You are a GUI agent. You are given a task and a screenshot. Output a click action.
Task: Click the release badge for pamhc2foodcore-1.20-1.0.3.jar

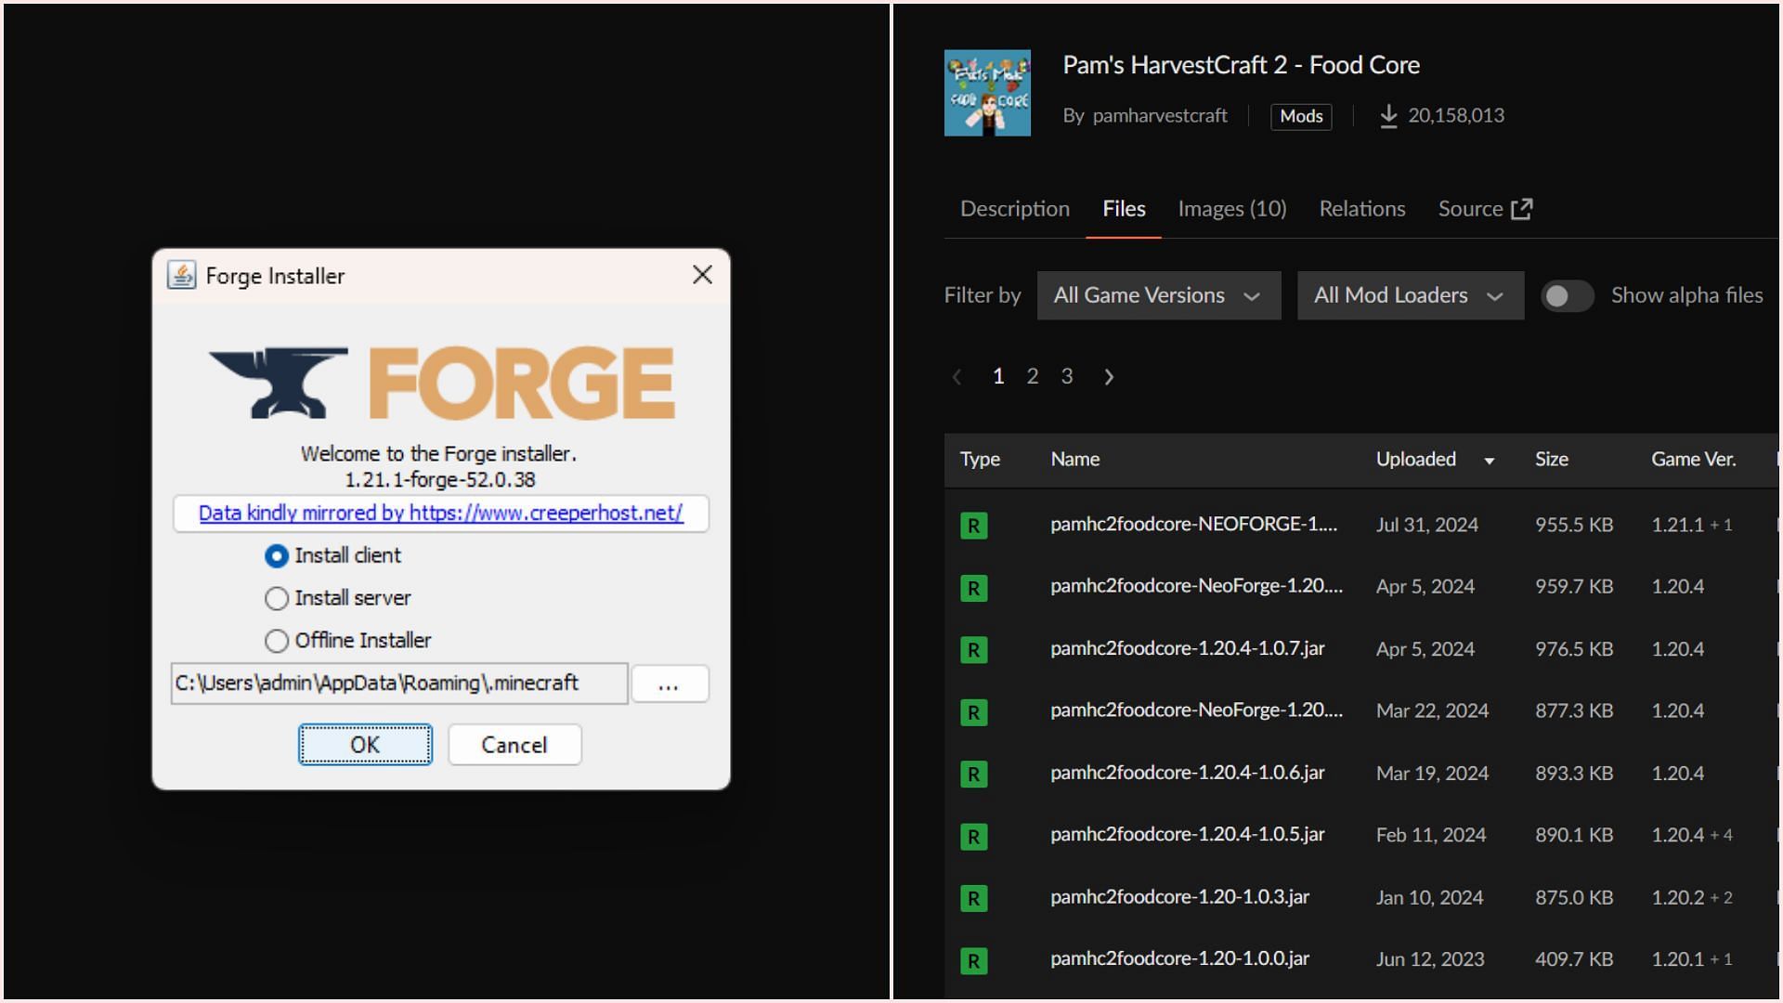click(973, 898)
